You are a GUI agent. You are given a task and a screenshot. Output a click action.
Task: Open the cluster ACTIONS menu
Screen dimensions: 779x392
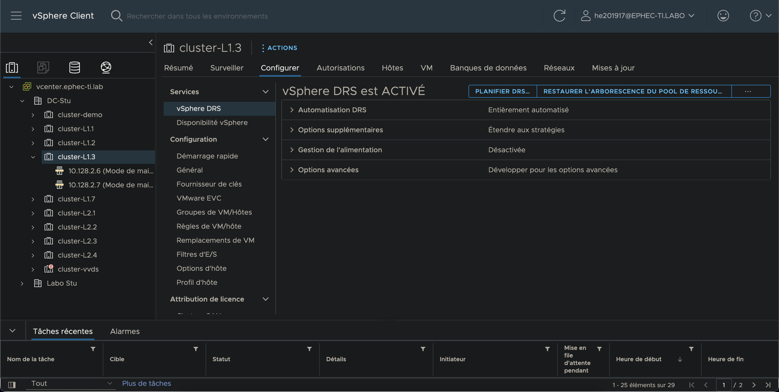click(x=279, y=48)
